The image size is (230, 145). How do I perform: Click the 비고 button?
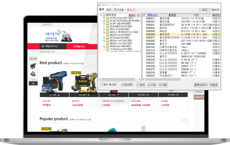204,10
